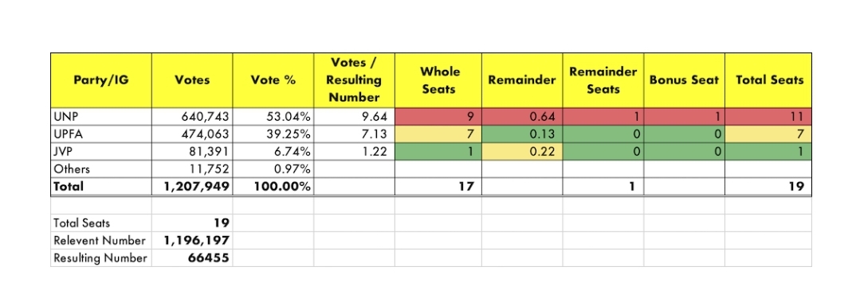Viewport: 860px width, 298px height.
Task: Click JVP vote percentage 6.74%
Action: point(273,151)
